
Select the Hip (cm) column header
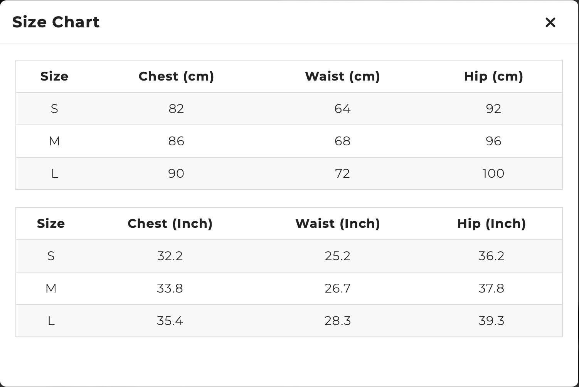[493, 76]
